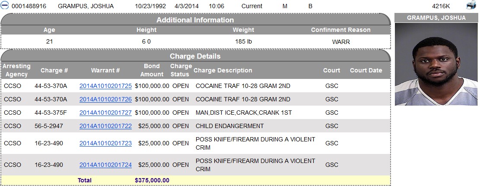This screenshot has width=480, height=188.
Task: Open warrant link 2014A1010201723
Action: 105,143
